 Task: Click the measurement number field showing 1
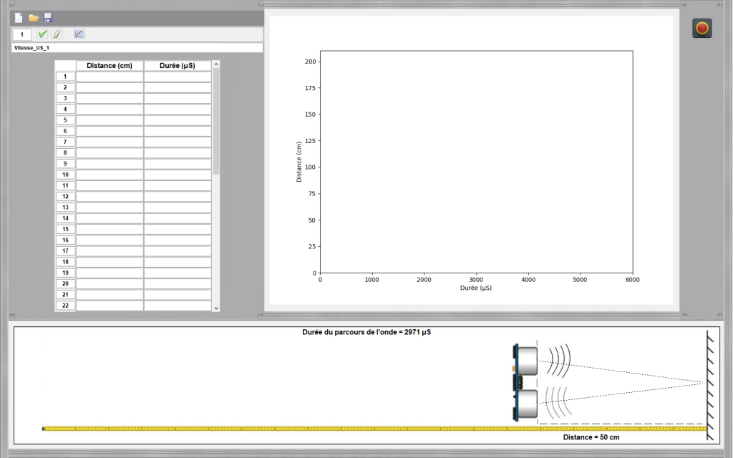click(x=22, y=34)
